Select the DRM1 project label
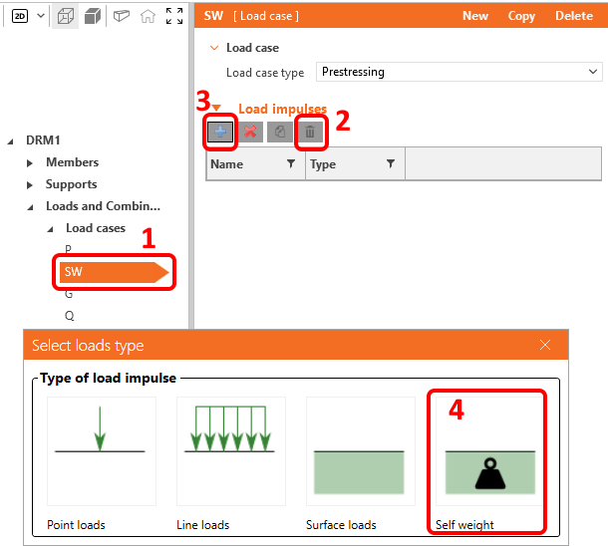The height and width of the screenshot is (546, 608). click(43, 140)
